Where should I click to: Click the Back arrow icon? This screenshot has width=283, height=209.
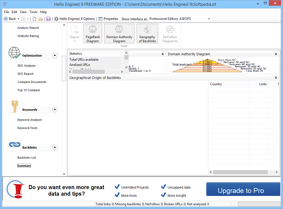click(6, 19)
